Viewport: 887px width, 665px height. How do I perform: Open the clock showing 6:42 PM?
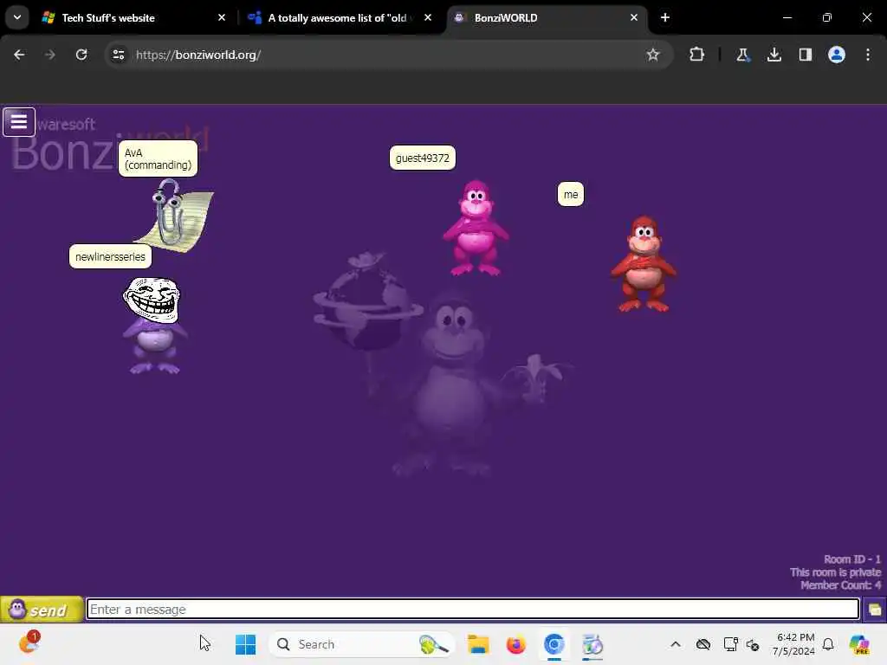[793, 644]
